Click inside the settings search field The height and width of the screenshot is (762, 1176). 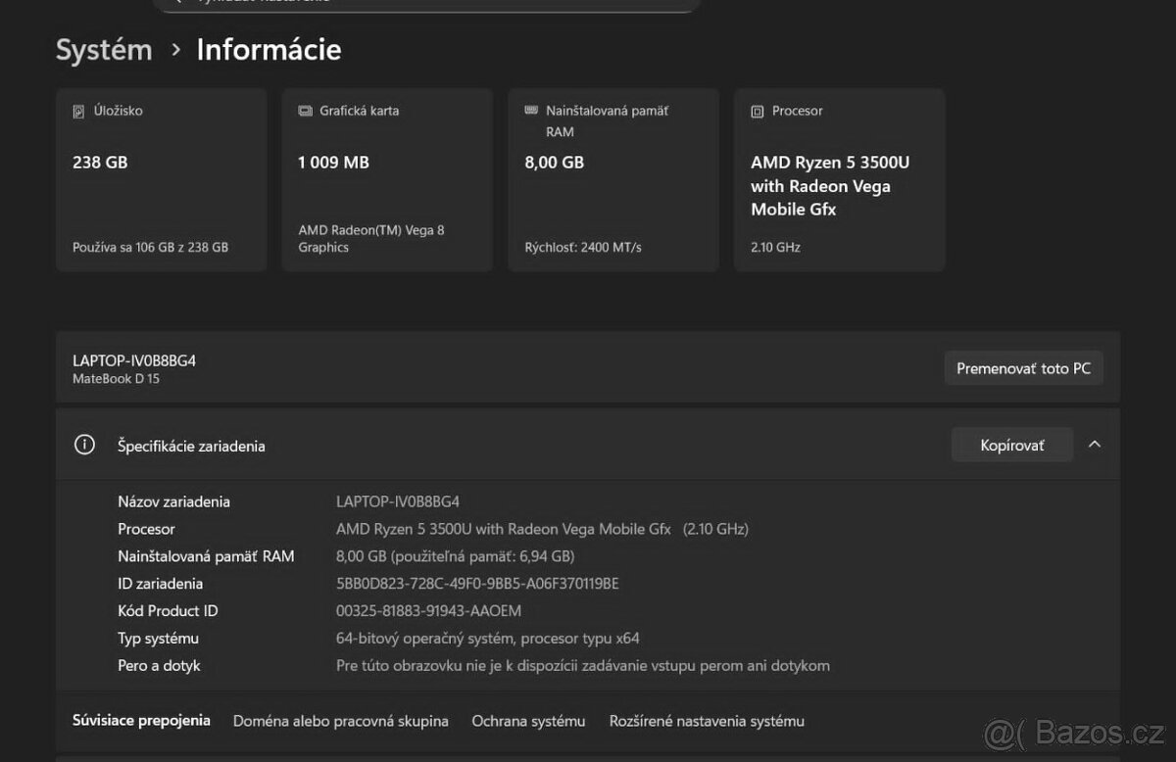click(421, 2)
